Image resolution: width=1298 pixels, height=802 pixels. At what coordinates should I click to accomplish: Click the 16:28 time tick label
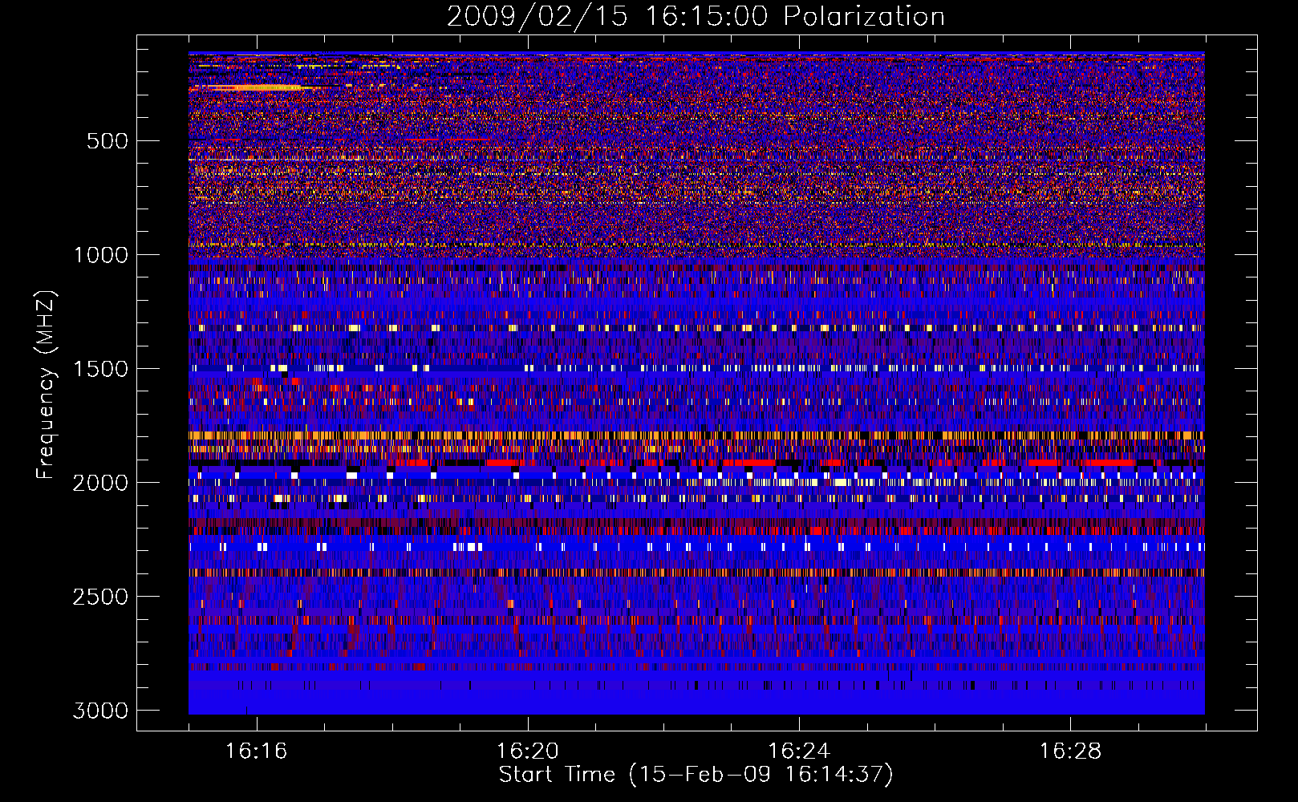(1070, 751)
